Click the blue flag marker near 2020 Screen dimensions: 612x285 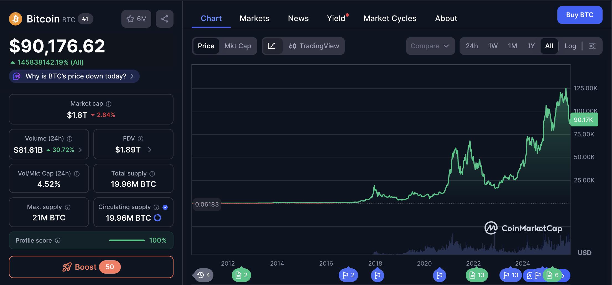click(439, 275)
